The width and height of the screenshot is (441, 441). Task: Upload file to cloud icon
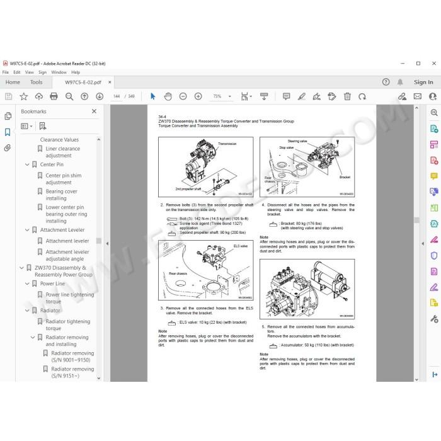coord(39,96)
